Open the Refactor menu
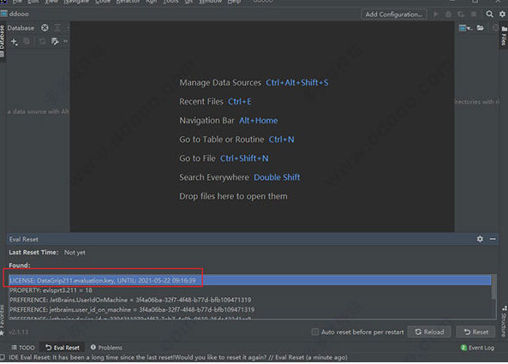The width and height of the screenshot is (508, 364). [128, 2]
